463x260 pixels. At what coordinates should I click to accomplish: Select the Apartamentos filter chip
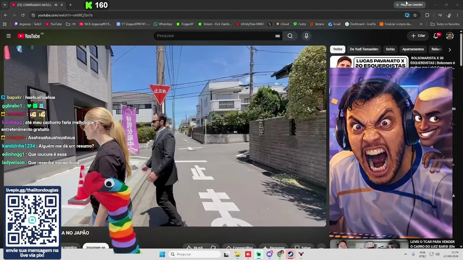coord(413,49)
